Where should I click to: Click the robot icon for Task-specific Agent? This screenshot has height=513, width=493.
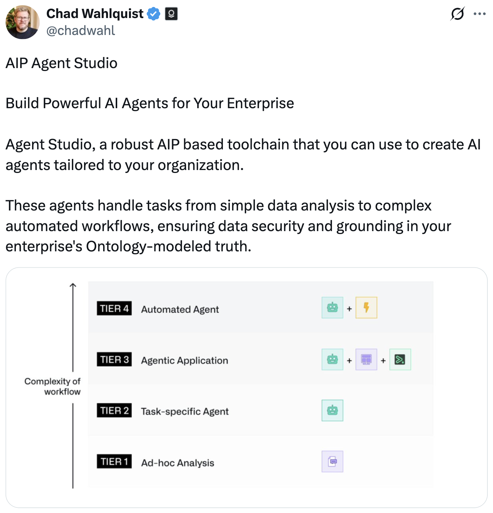coord(332,410)
